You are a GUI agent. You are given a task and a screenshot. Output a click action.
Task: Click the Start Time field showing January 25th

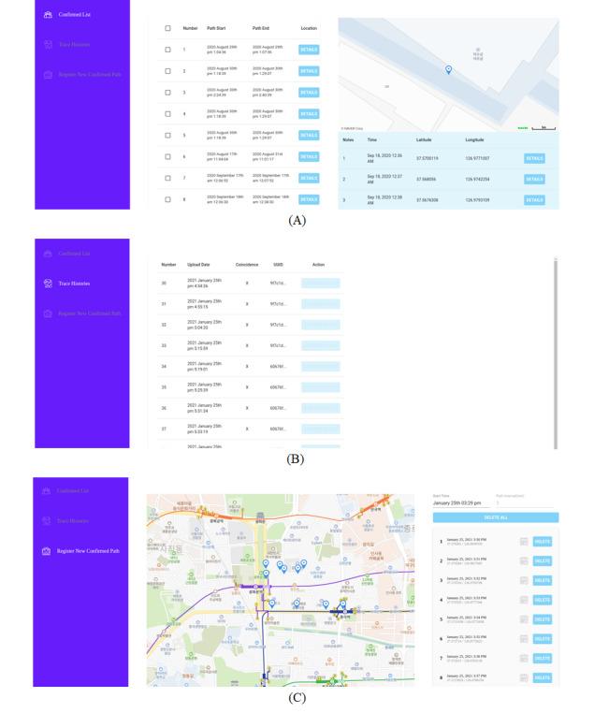coord(465,503)
